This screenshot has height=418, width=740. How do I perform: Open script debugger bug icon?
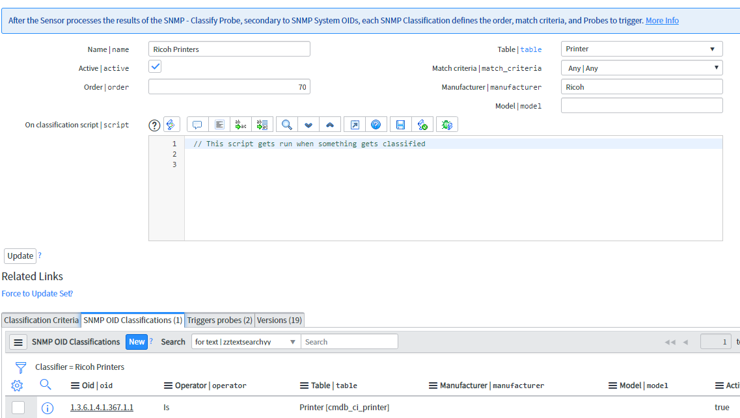[447, 125]
